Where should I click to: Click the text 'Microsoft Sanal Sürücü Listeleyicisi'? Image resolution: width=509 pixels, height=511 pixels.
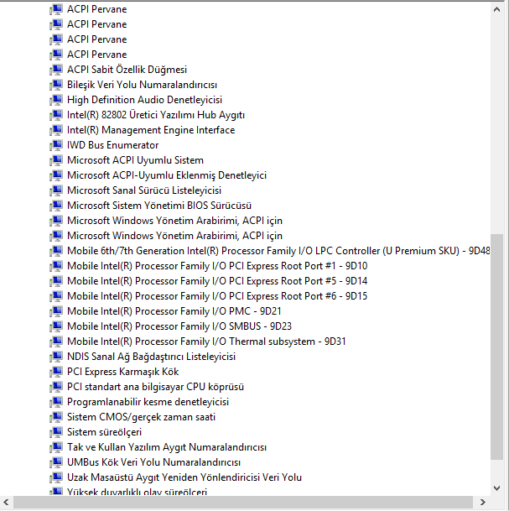click(x=144, y=190)
